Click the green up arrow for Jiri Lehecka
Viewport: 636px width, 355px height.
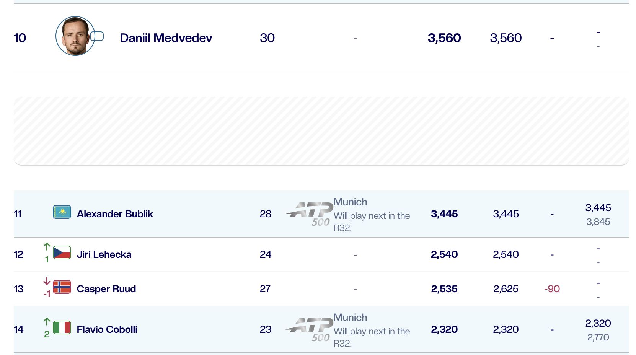(x=47, y=246)
